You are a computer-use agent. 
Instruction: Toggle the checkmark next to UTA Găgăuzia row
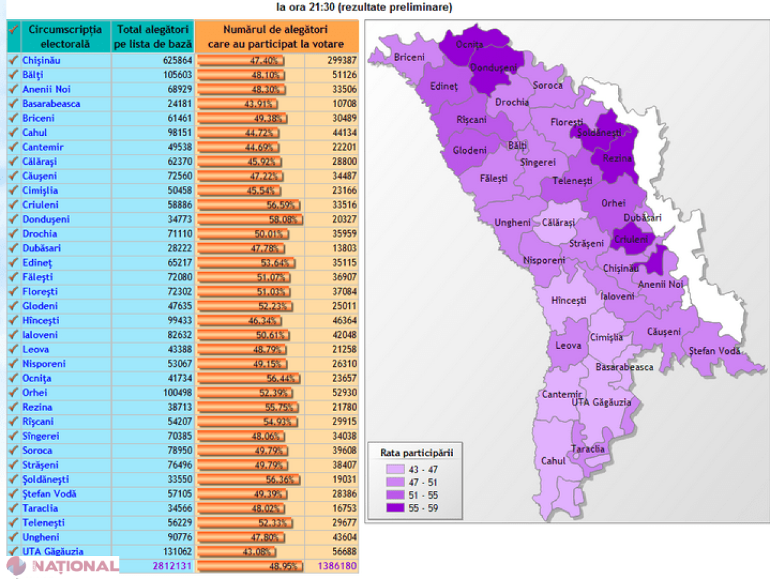pyautogui.click(x=13, y=551)
